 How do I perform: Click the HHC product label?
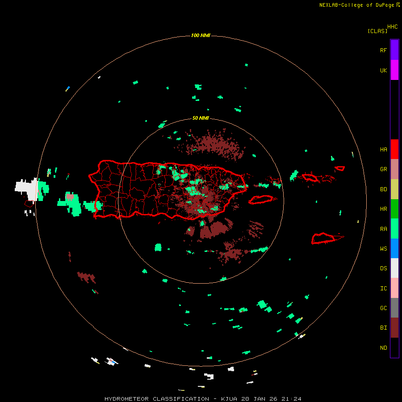tap(392, 27)
